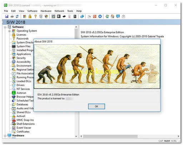The image size is (183, 145).
Task: Click the horizontal scrollbar thumb in the right pane
Action: point(110,136)
